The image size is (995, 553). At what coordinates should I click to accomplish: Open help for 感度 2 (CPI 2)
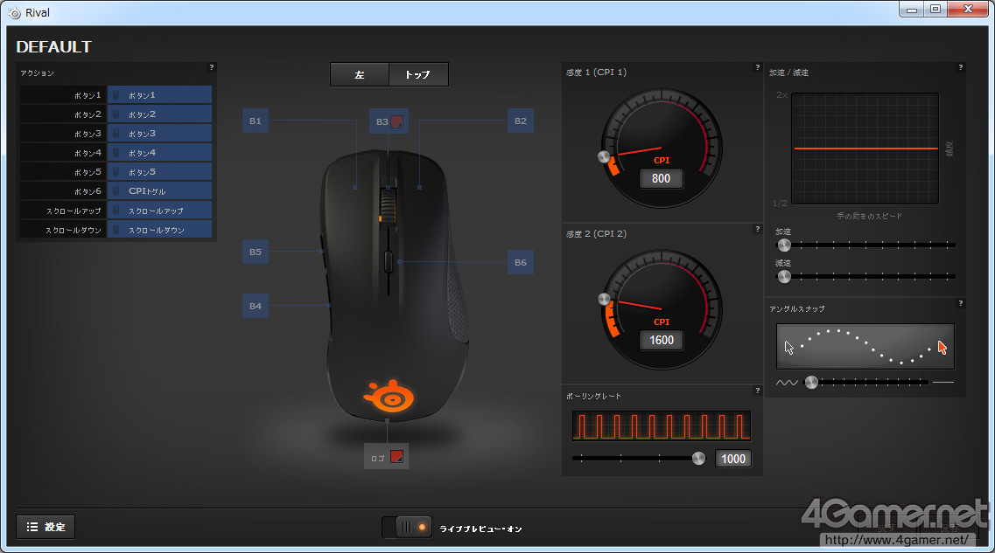(757, 229)
